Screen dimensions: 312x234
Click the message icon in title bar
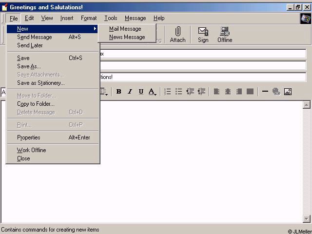[x=4, y=7]
